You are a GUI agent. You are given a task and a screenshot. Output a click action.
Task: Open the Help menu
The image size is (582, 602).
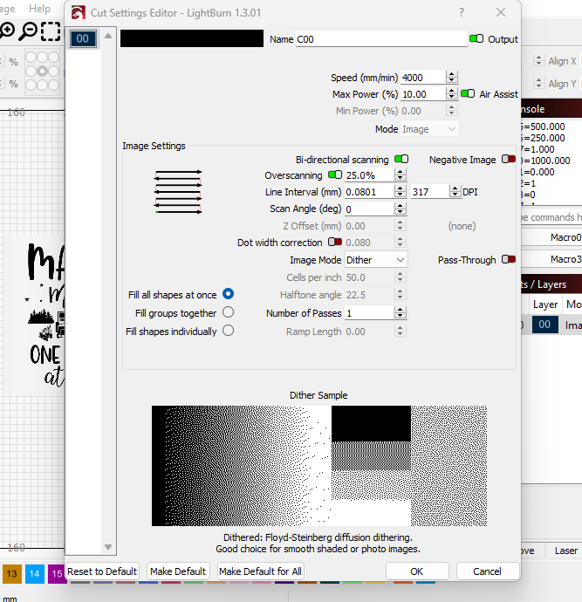[x=39, y=9]
